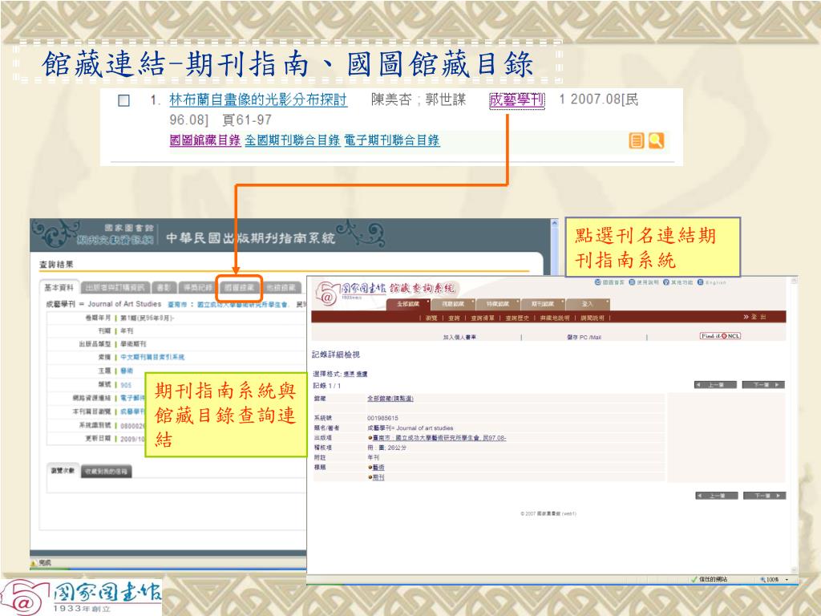Open the 他館館藏 tab

tap(281, 288)
